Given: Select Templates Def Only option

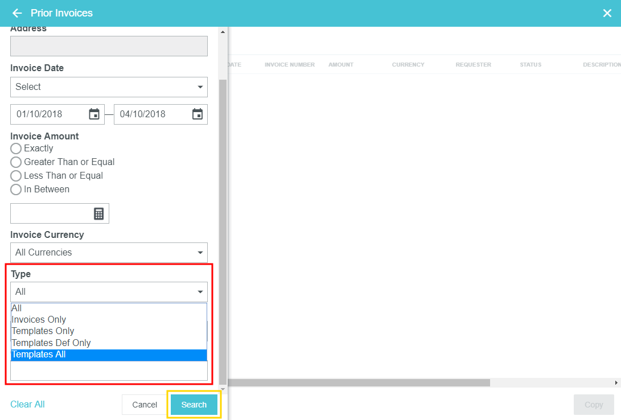Looking at the screenshot, I should pyautogui.click(x=51, y=343).
